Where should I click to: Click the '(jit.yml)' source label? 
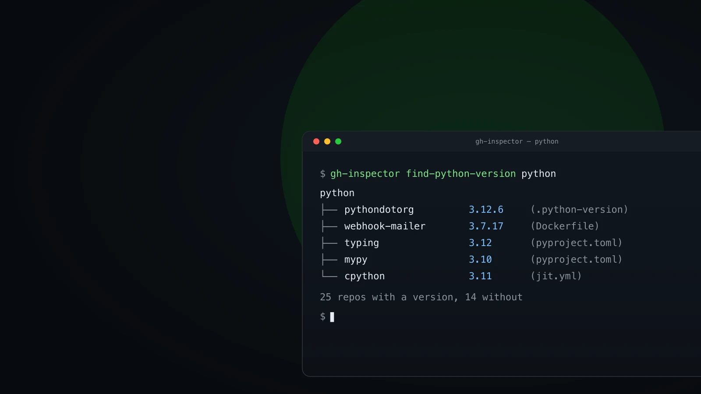coord(556,276)
